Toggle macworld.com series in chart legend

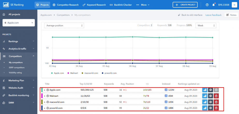click(90, 73)
